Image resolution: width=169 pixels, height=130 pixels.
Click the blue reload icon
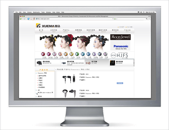point(28,19)
